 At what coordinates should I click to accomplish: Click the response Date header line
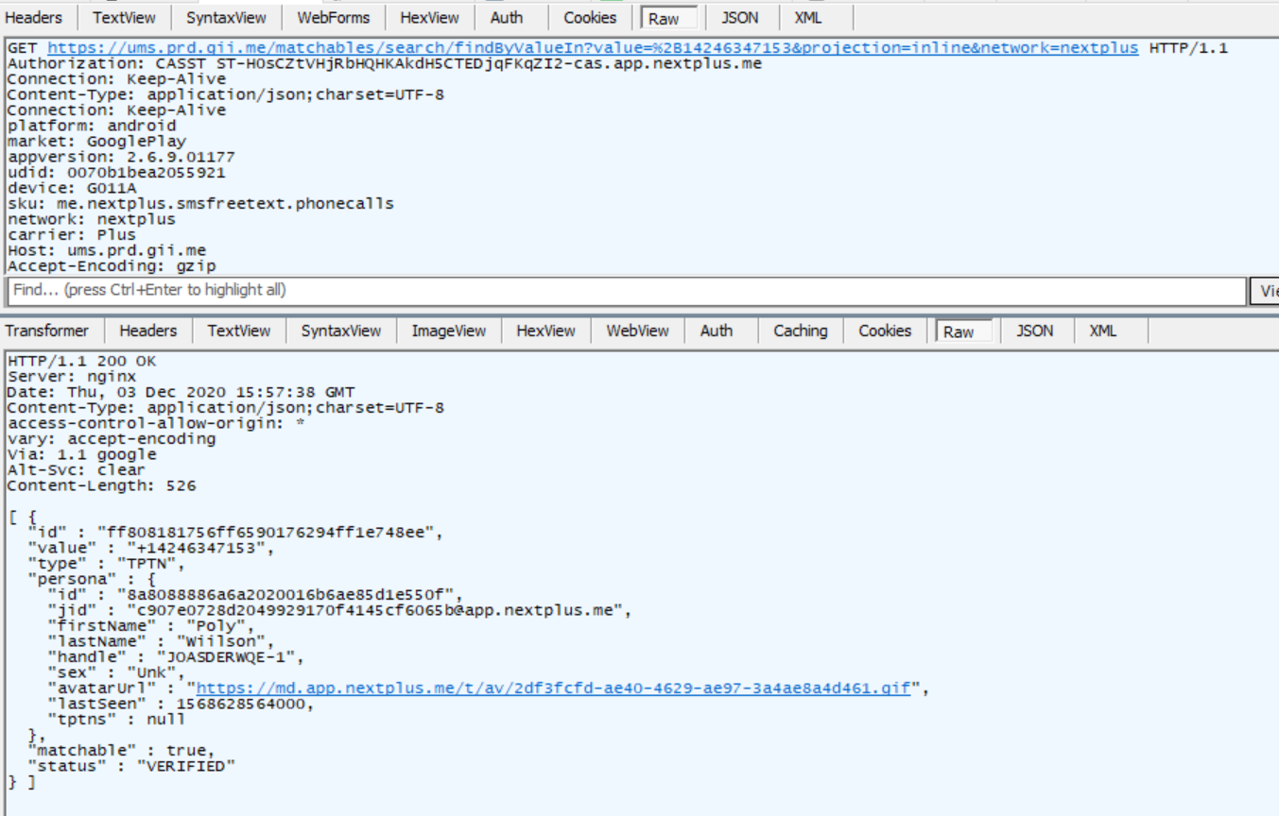181,393
